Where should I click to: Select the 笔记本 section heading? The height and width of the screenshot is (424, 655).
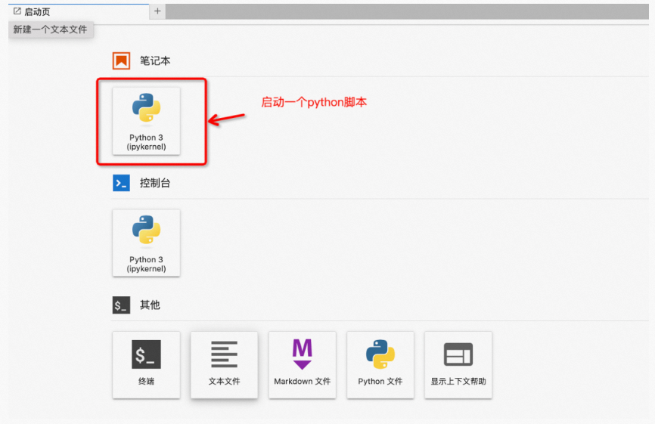coord(155,61)
